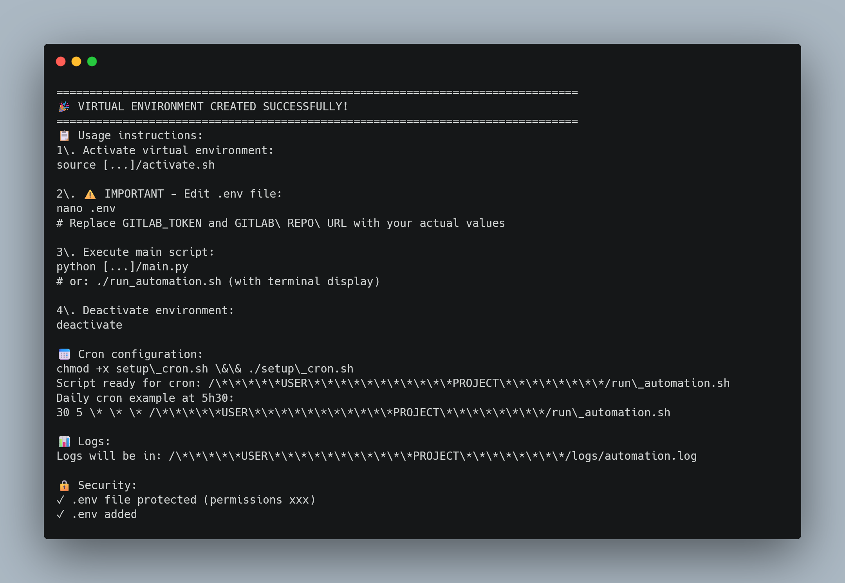The width and height of the screenshot is (845, 583).
Task: Click the warning triangle icon near IMPORTANT
Action: point(90,194)
